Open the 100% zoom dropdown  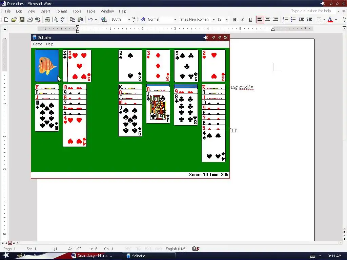(129, 20)
